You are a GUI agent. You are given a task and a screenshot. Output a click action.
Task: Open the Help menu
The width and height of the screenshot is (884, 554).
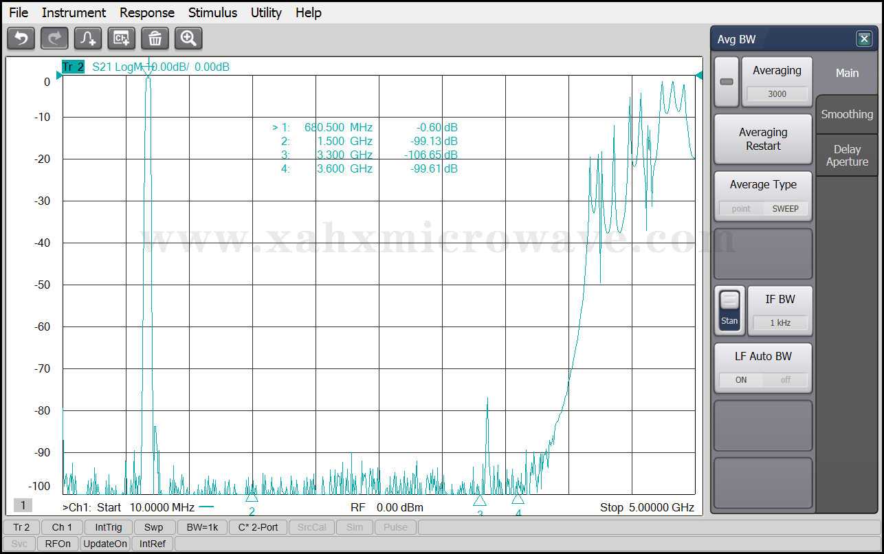(309, 12)
